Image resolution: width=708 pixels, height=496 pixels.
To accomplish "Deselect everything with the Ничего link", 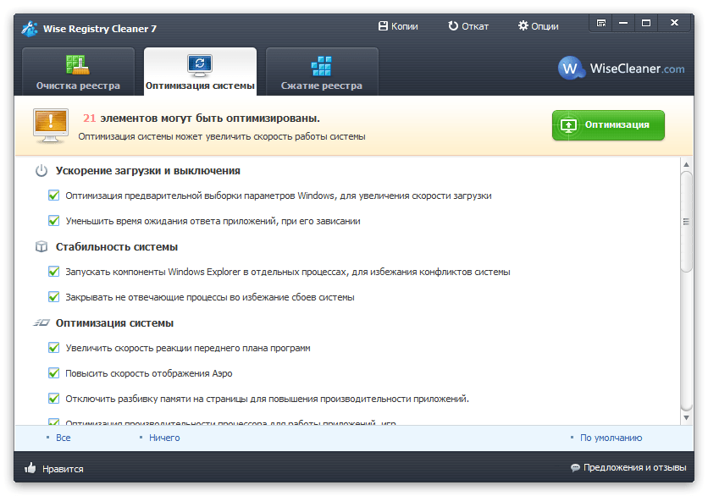I will coord(164,438).
